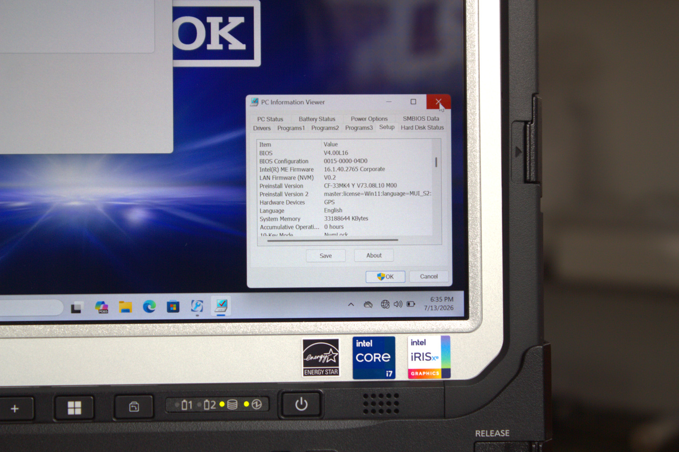Switch to the Programs3 tab
The image size is (679, 452).
coord(359,128)
